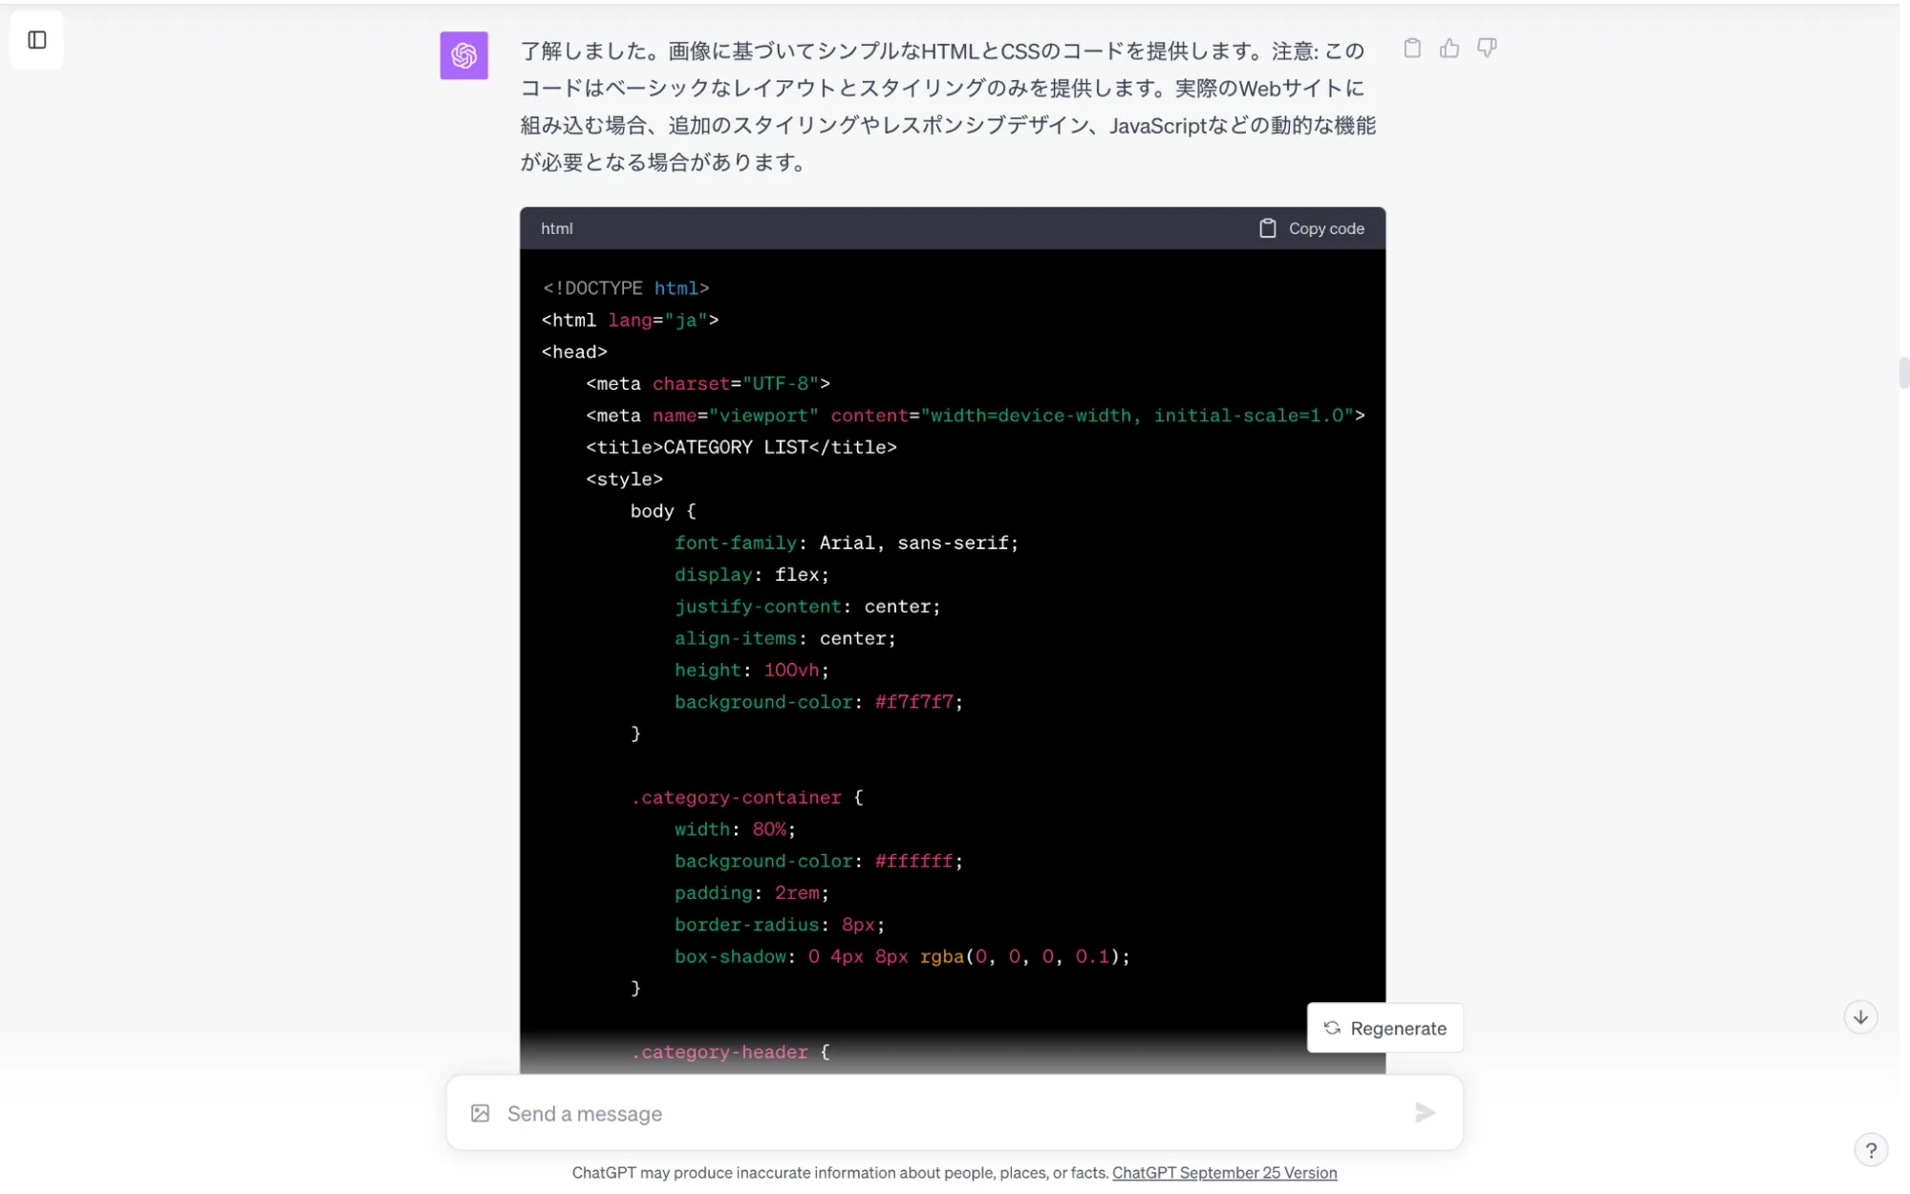This screenshot has width=1910, height=1194.
Task: Click the html language label in code header
Action: (557, 228)
